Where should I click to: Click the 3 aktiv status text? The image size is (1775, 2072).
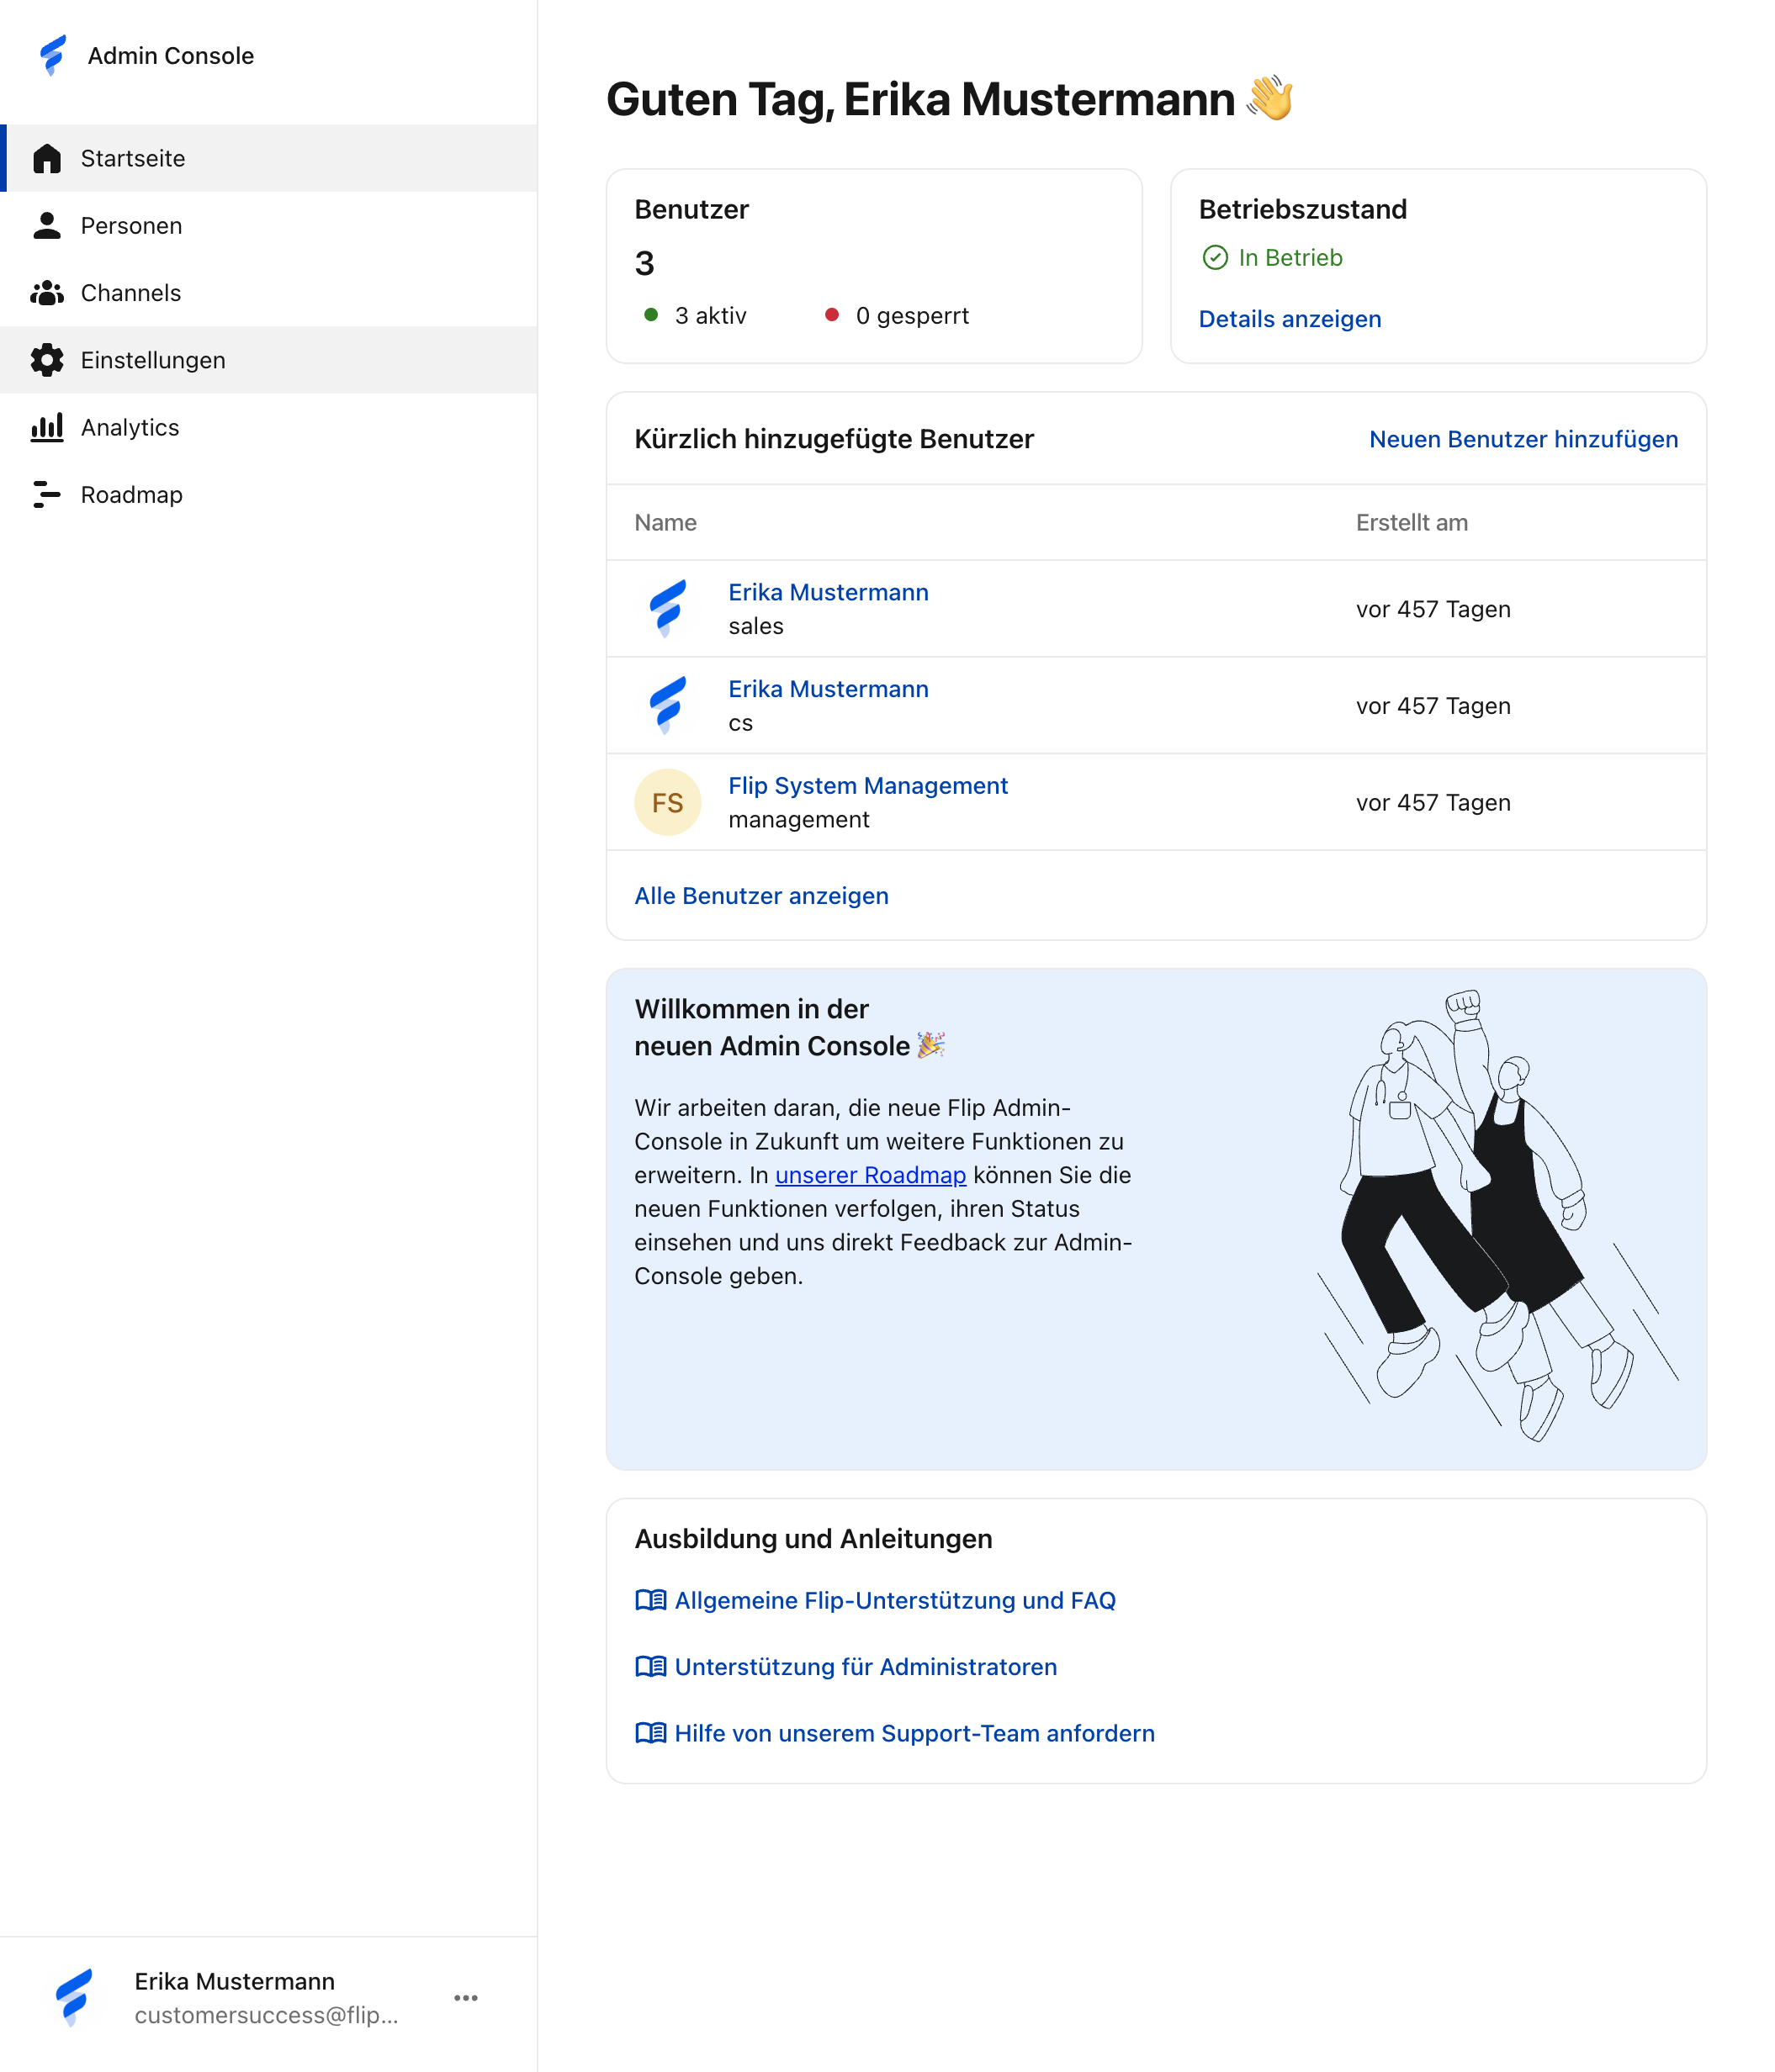[710, 316]
